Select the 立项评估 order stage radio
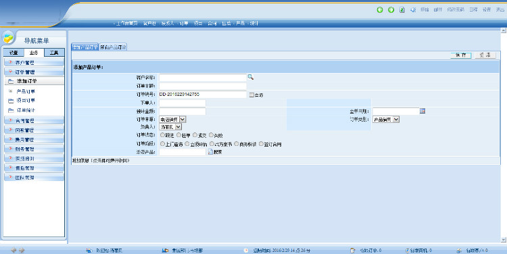This screenshot has width=507, height=254. pyautogui.click(x=187, y=143)
